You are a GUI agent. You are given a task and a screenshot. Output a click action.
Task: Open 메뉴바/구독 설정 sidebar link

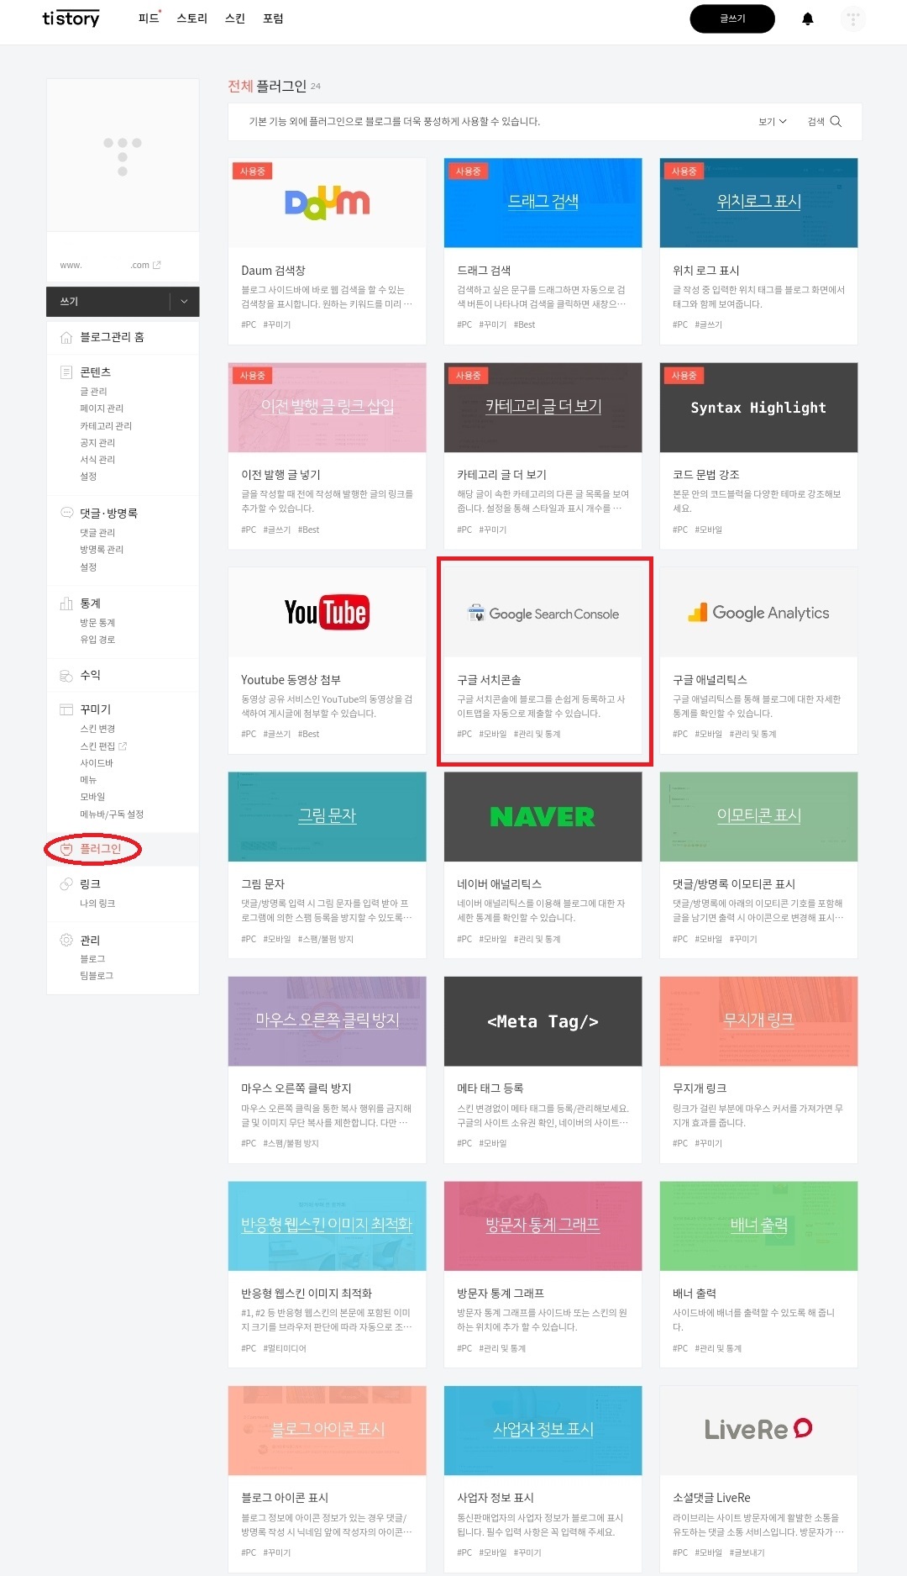point(112,814)
